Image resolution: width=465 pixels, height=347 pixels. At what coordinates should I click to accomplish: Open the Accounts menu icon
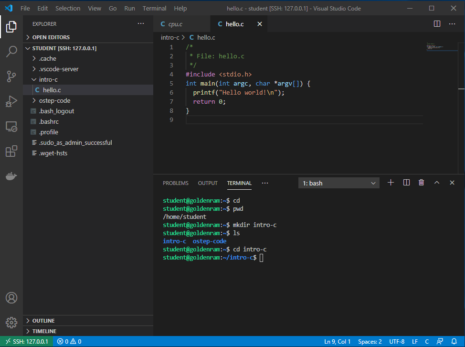tap(11, 298)
